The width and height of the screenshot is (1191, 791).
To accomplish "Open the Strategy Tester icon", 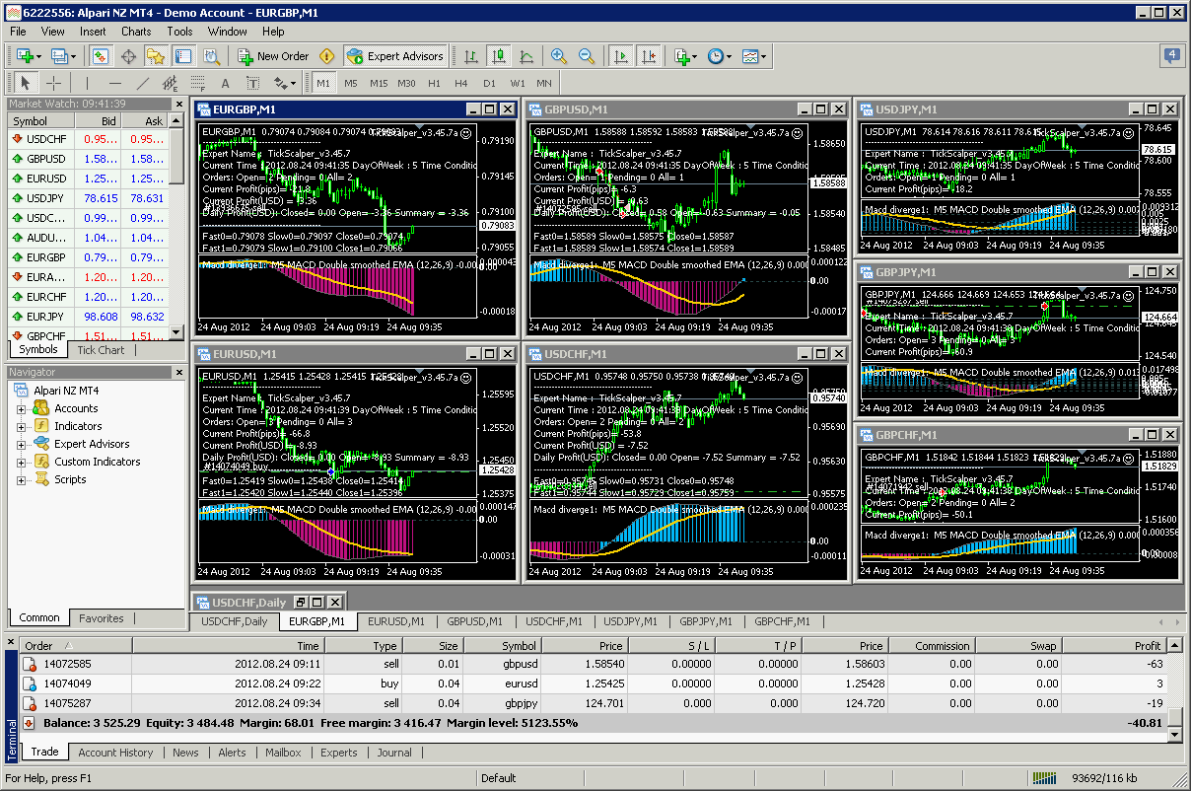I will [210, 56].
